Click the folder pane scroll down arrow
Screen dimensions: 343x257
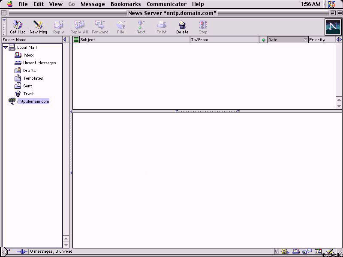(x=66, y=245)
